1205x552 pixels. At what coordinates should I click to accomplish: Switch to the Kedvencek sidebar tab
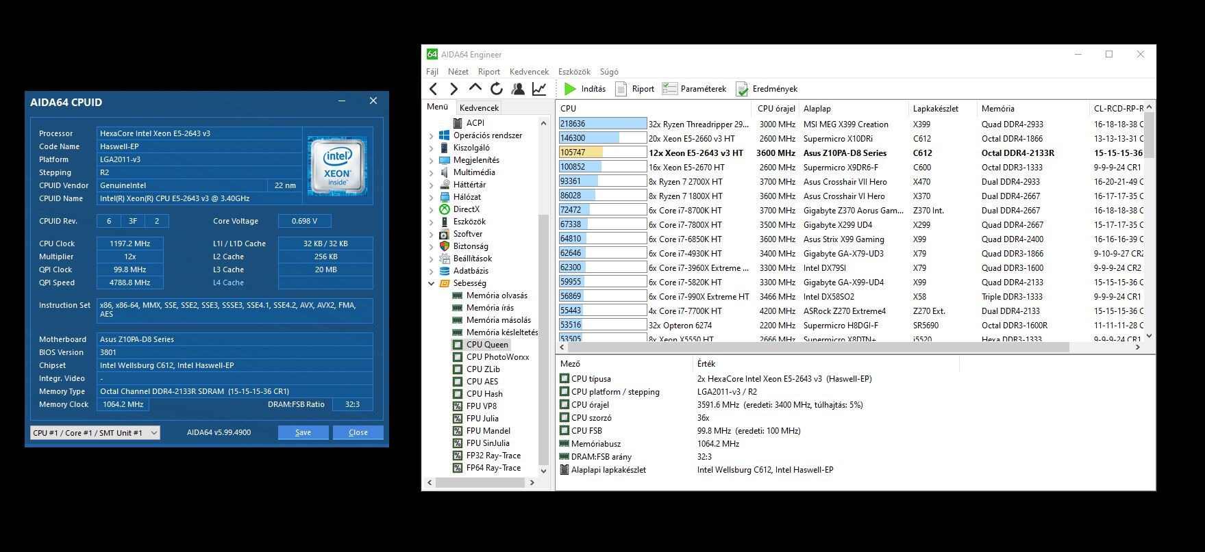479,108
